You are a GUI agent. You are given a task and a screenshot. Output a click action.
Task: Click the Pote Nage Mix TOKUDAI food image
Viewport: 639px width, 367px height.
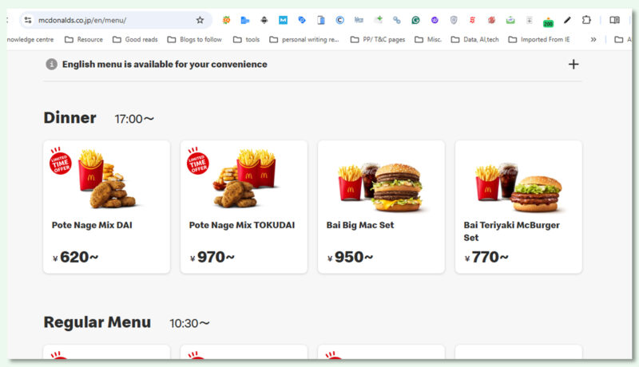click(x=244, y=179)
